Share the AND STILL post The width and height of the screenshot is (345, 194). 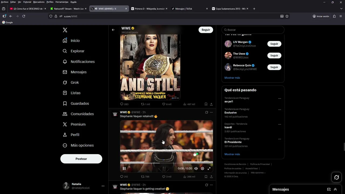click(x=211, y=104)
